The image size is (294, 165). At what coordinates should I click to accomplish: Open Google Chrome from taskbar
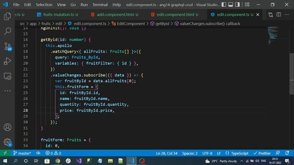point(57,161)
